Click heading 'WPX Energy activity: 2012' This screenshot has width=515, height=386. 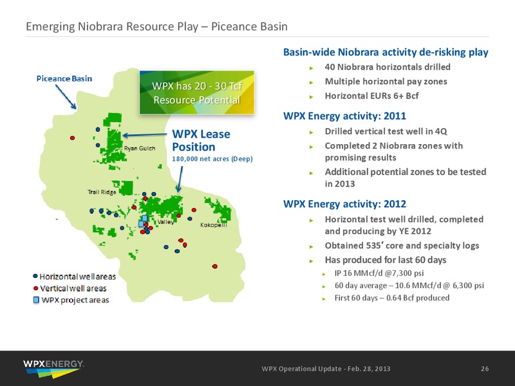(x=344, y=204)
